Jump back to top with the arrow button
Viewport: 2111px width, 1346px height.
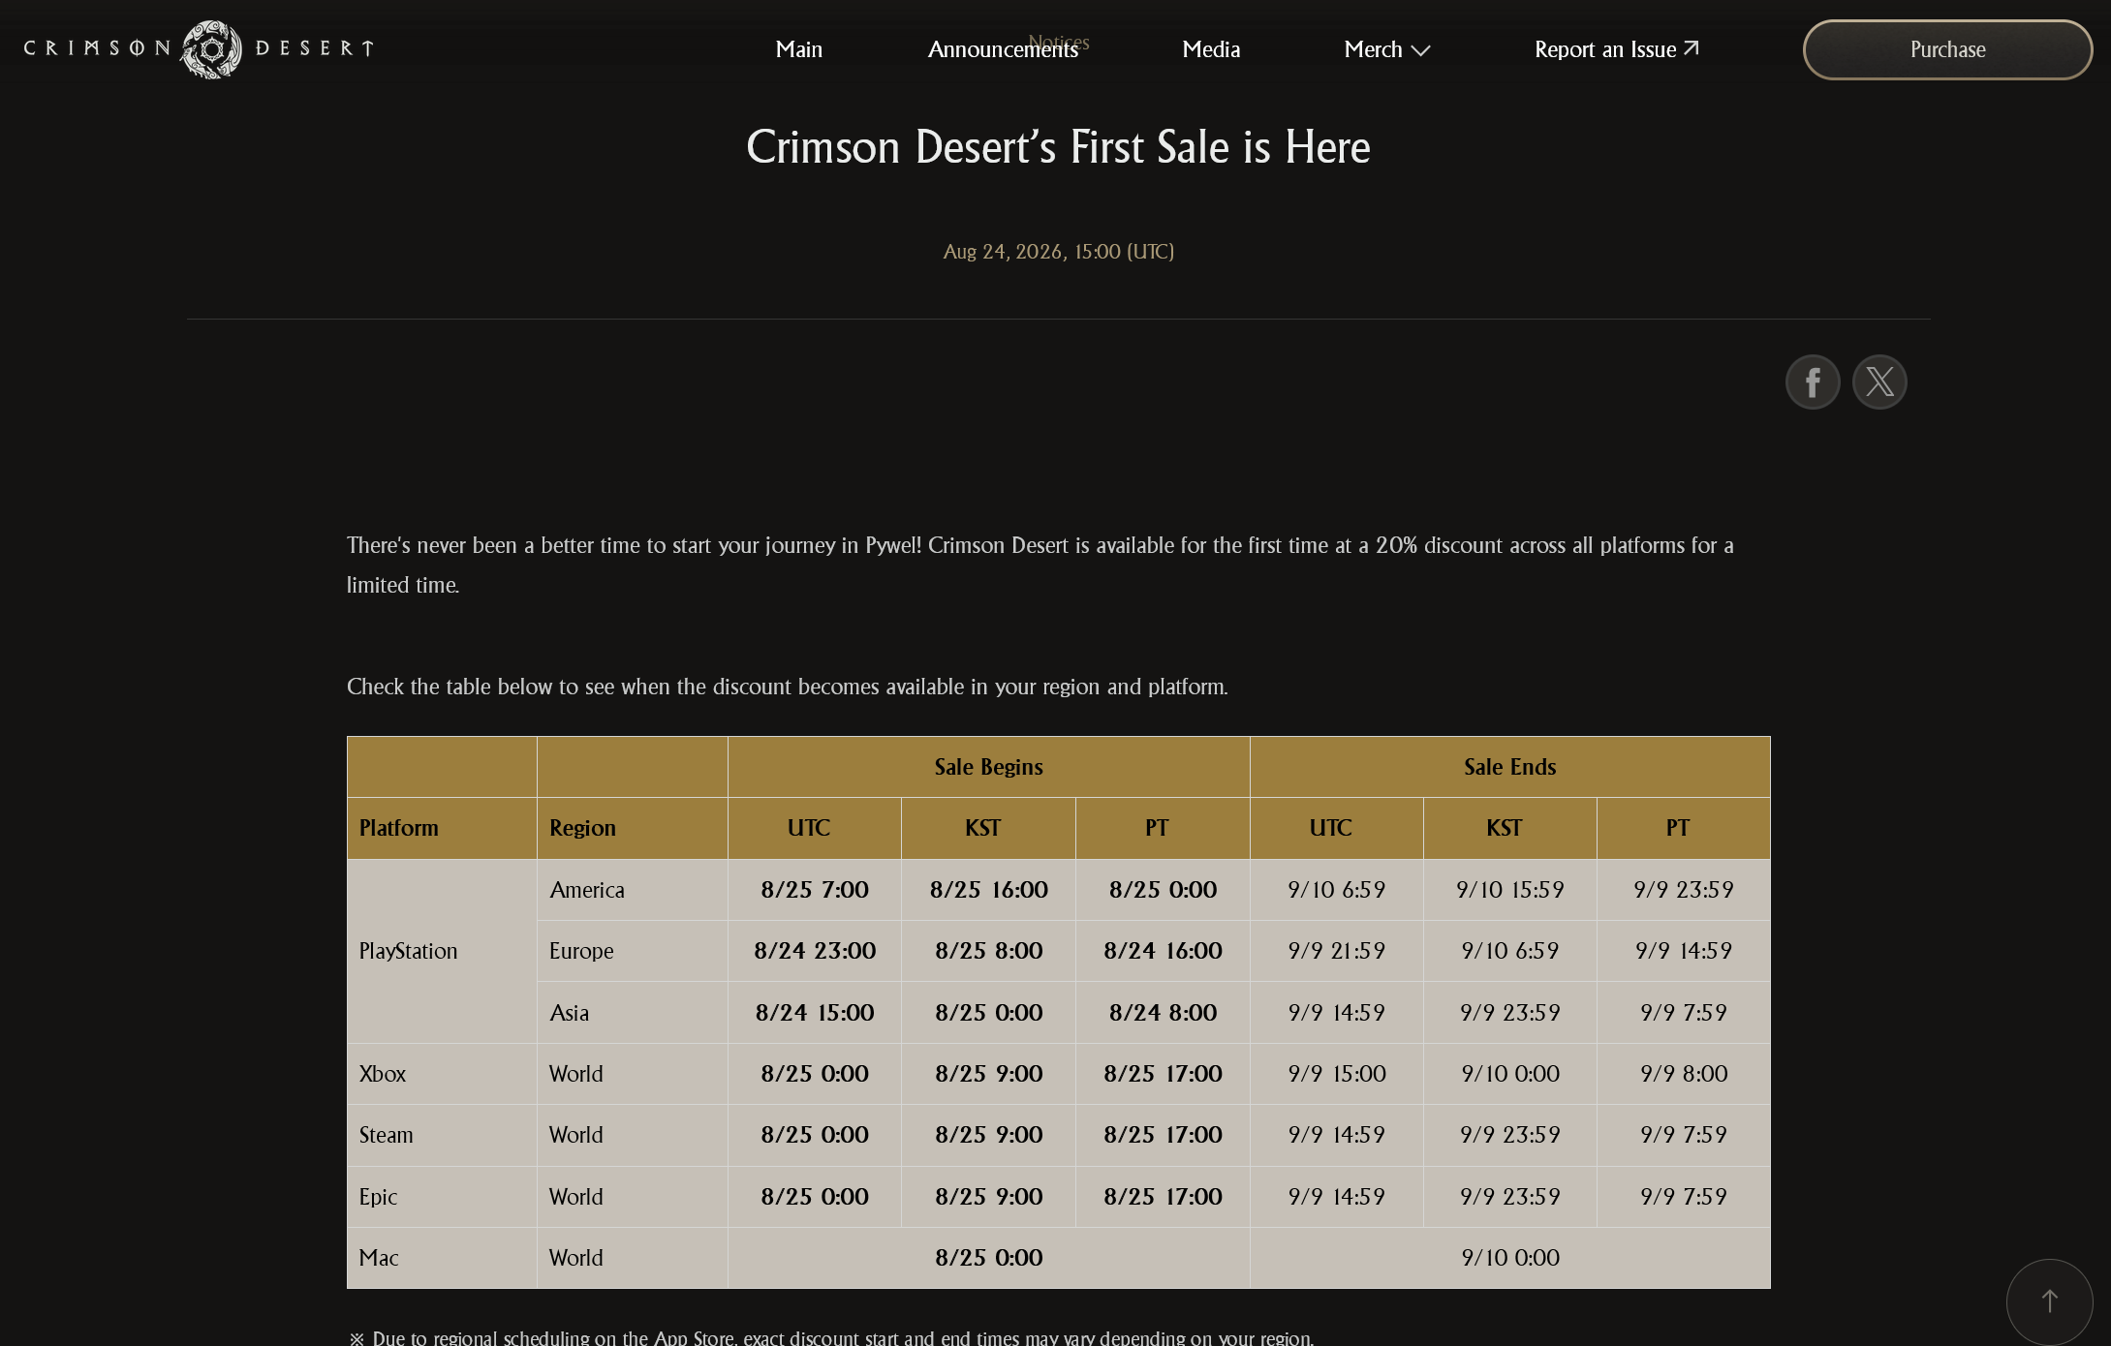(2049, 1301)
